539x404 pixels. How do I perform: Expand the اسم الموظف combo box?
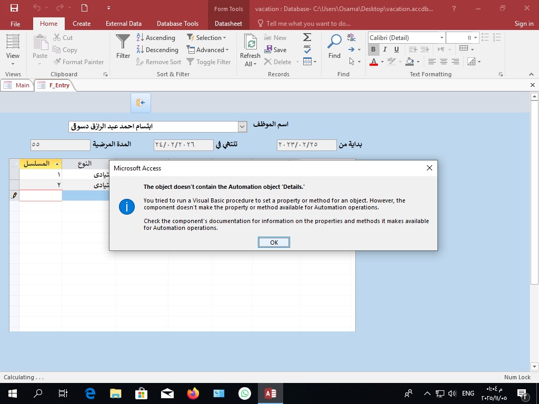tap(242, 126)
